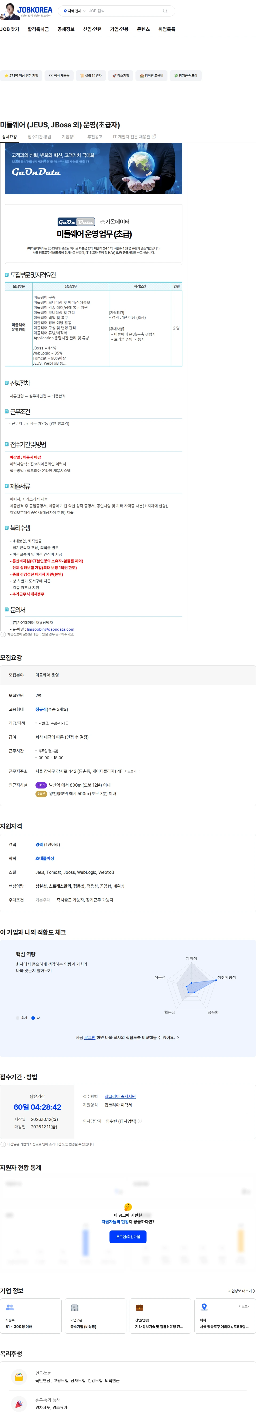Open the 지도보기 link beside the work address
The image size is (256, 1412).
[x=130, y=771]
